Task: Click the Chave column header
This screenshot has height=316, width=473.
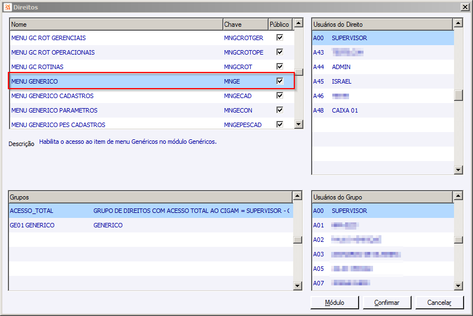Action: tap(246, 25)
